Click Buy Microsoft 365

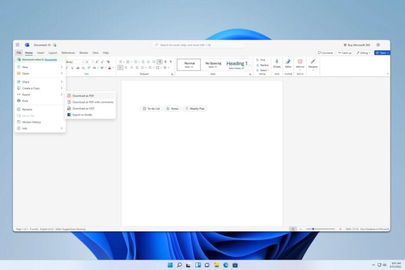[357, 45]
